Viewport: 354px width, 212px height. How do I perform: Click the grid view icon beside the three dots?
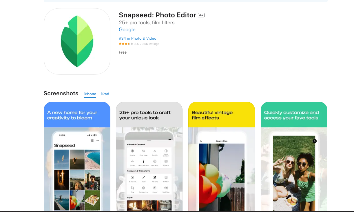tap(92, 140)
